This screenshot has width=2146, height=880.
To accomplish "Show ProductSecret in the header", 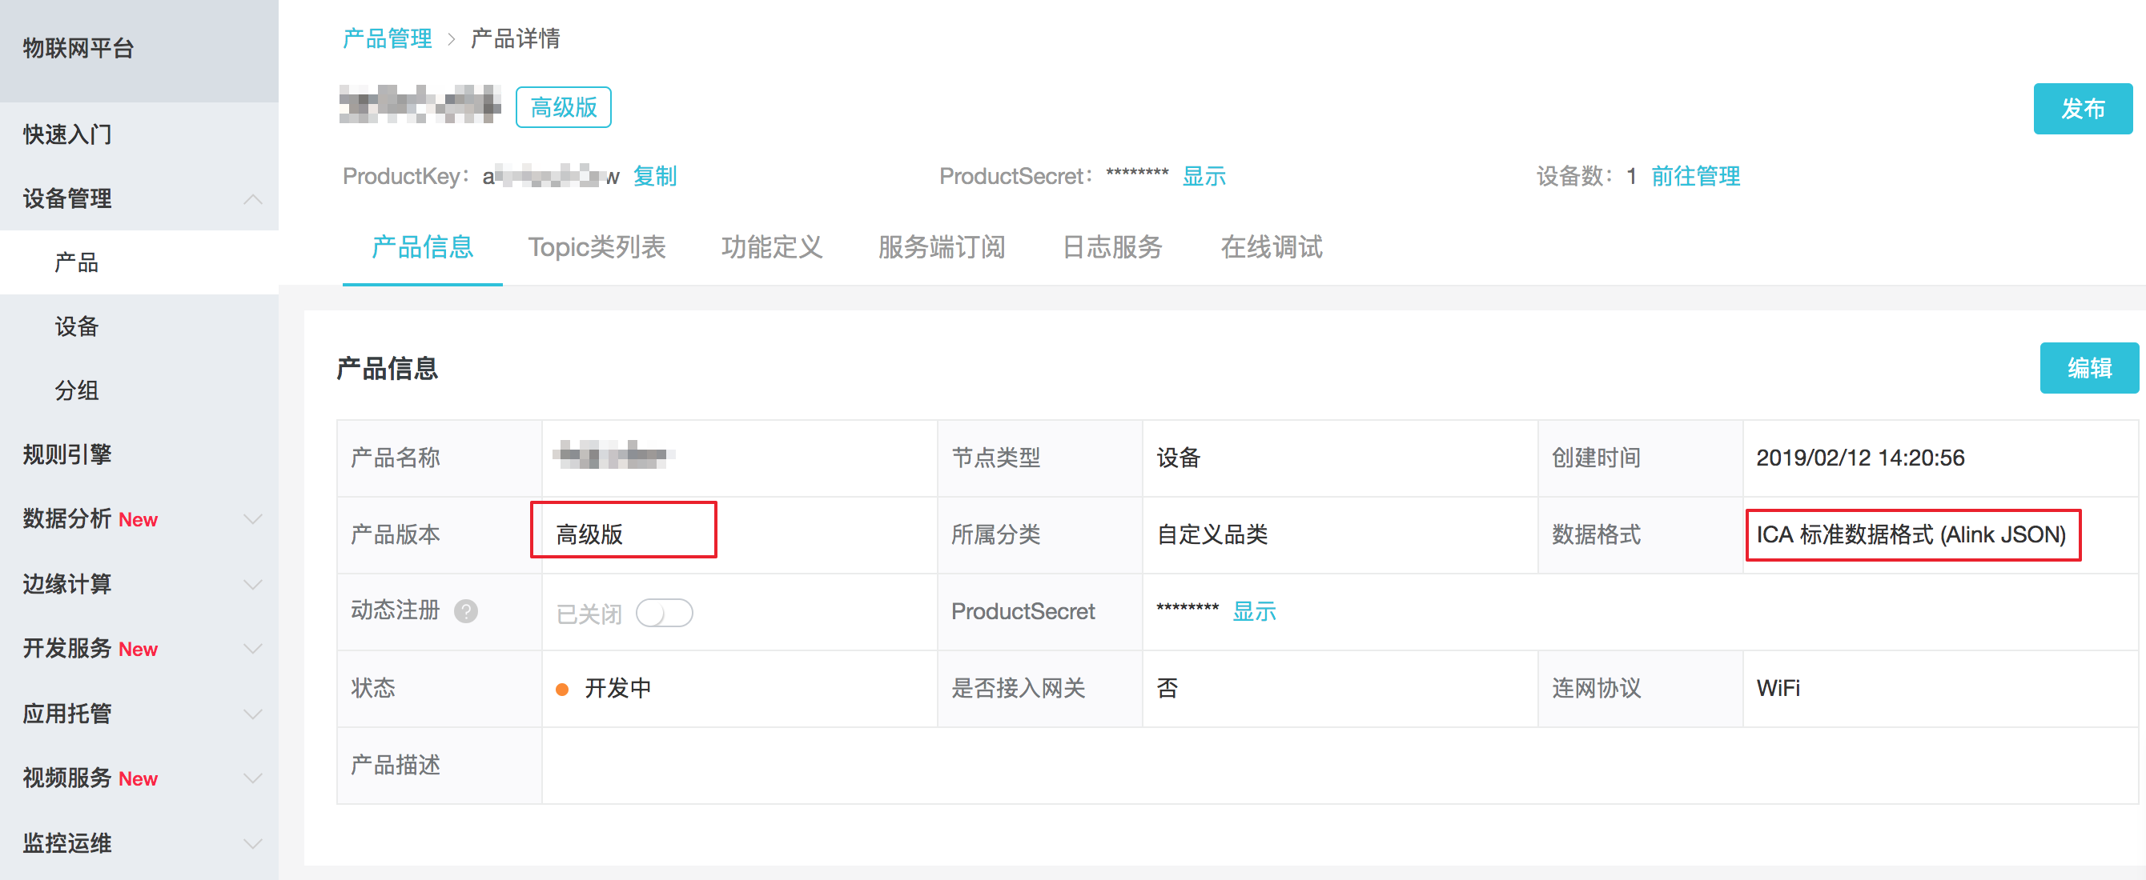I will (1204, 177).
